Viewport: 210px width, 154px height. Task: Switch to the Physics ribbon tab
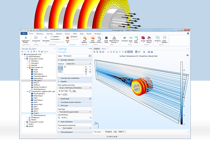tap(67, 34)
